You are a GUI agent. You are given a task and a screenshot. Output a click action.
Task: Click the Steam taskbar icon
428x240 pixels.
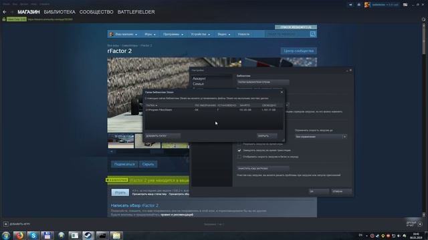click(88, 235)
